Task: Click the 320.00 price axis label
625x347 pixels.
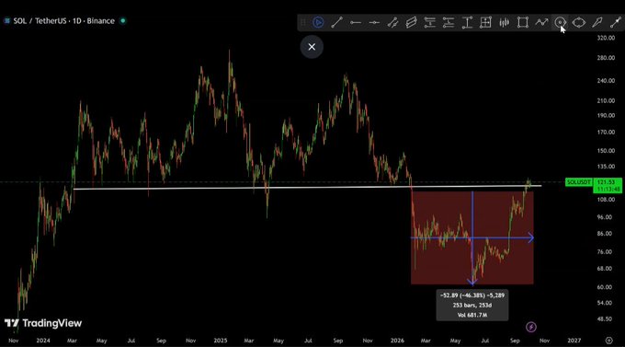Action: coord(606,38)
